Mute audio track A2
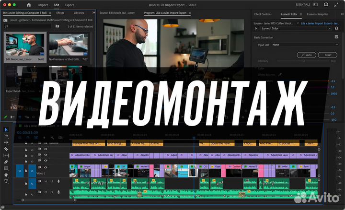Viewport: 345px width, 210px height. tap(46, 192)
